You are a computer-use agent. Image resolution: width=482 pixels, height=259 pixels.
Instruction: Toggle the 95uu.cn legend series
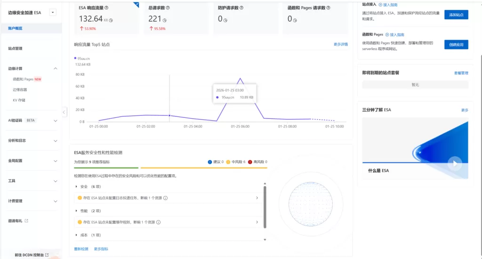coord(82,58)
